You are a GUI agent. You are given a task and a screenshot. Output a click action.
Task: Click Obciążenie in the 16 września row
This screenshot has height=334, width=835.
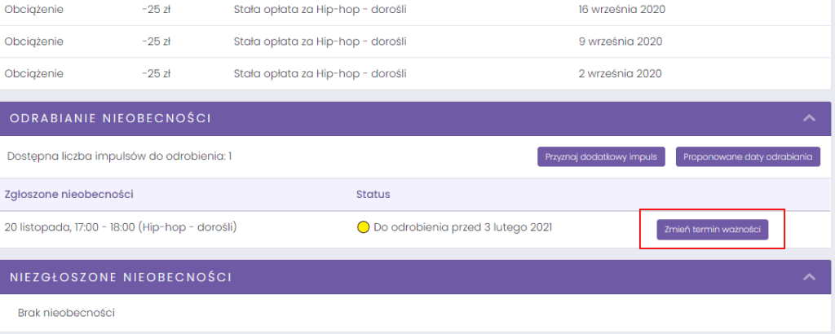[33, 9]
